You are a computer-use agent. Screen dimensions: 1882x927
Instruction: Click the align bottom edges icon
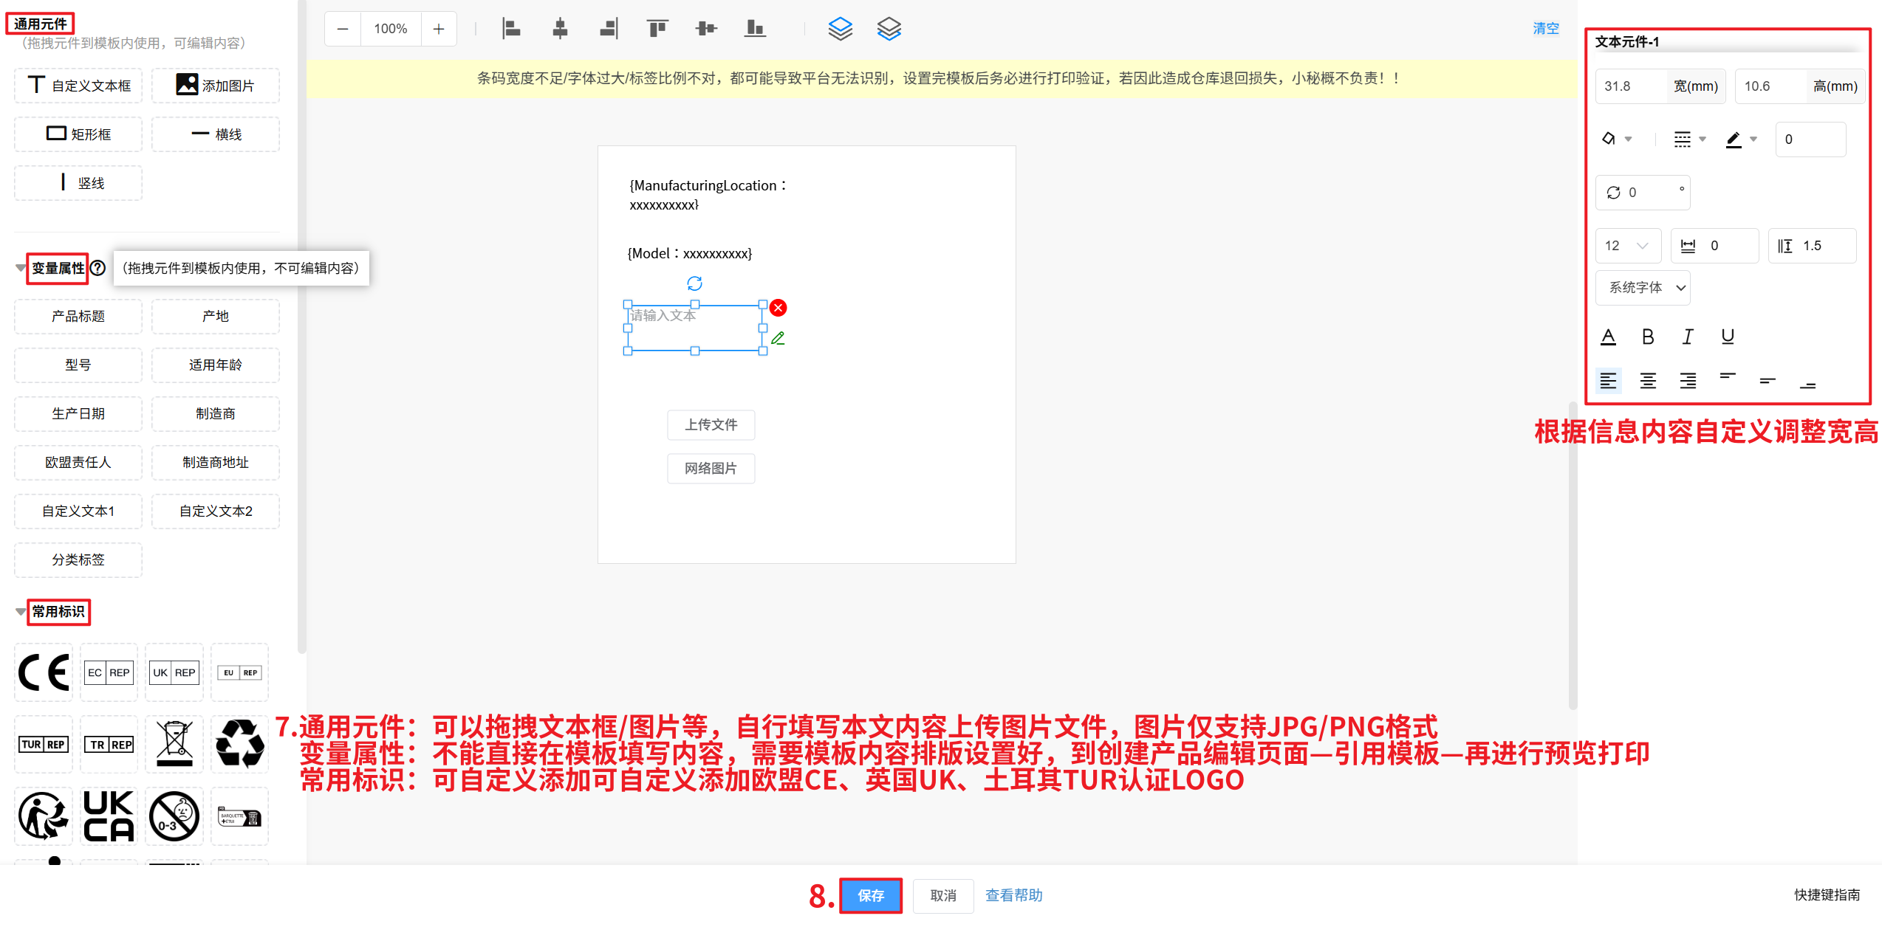[x=754, y=29]
